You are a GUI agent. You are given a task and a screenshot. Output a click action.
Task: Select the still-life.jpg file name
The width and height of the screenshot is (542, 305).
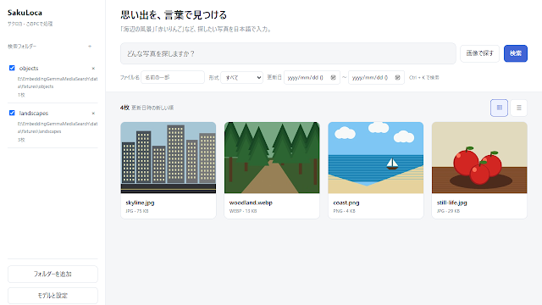(452, 202)
